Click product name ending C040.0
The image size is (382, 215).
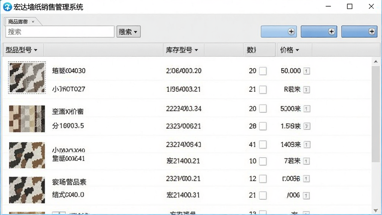[x=68, y=194]
